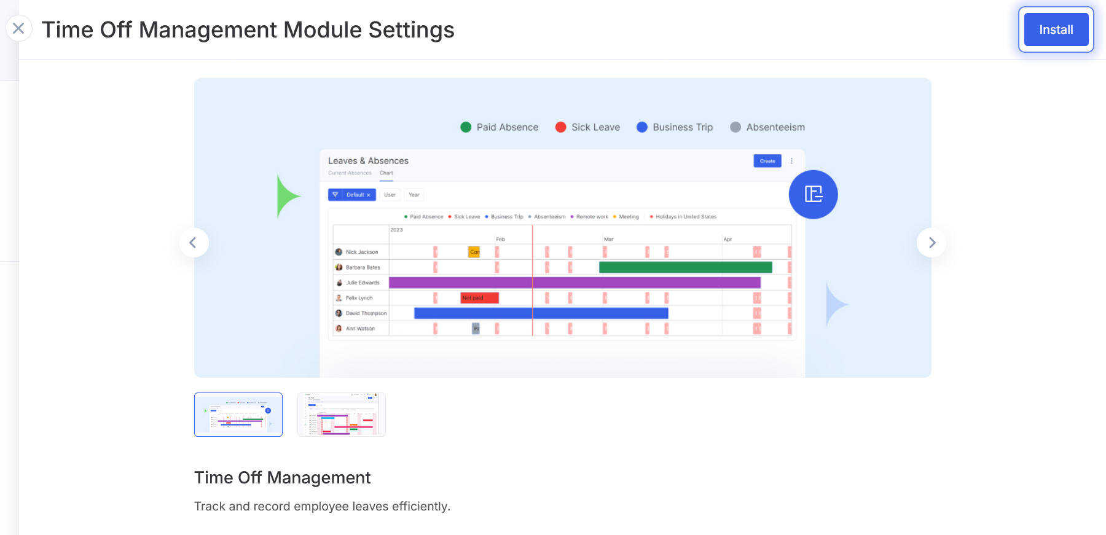This screenshot has height=535, width=1106.
Task: Open the second preview thumbnail
Action: [x=342, y=415]
